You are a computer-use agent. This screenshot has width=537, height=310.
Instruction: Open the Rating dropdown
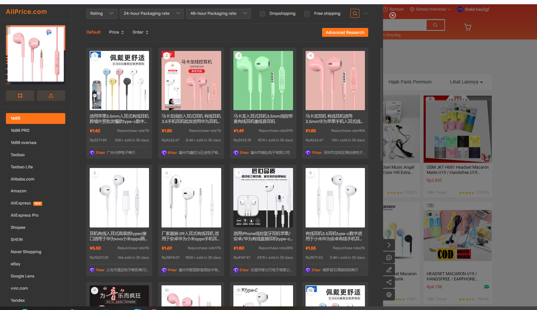[102, 13]
